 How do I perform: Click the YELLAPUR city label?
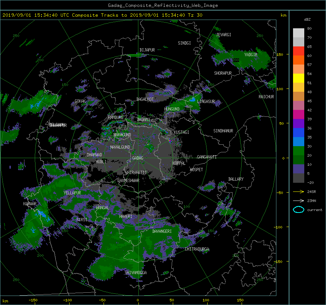click(x=72, y=193)
